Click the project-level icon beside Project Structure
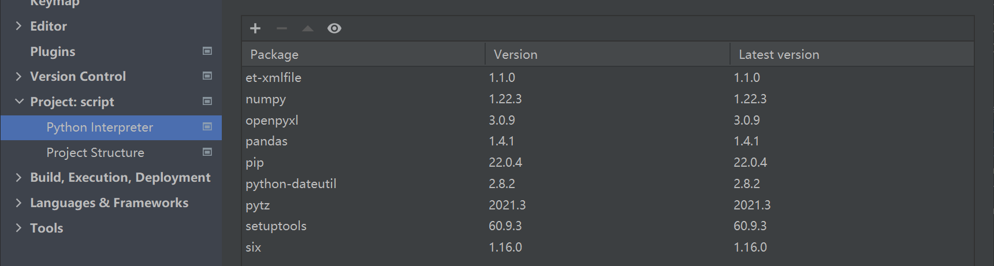994x266 pixels. pyautogui.click(x=207, y=152)
